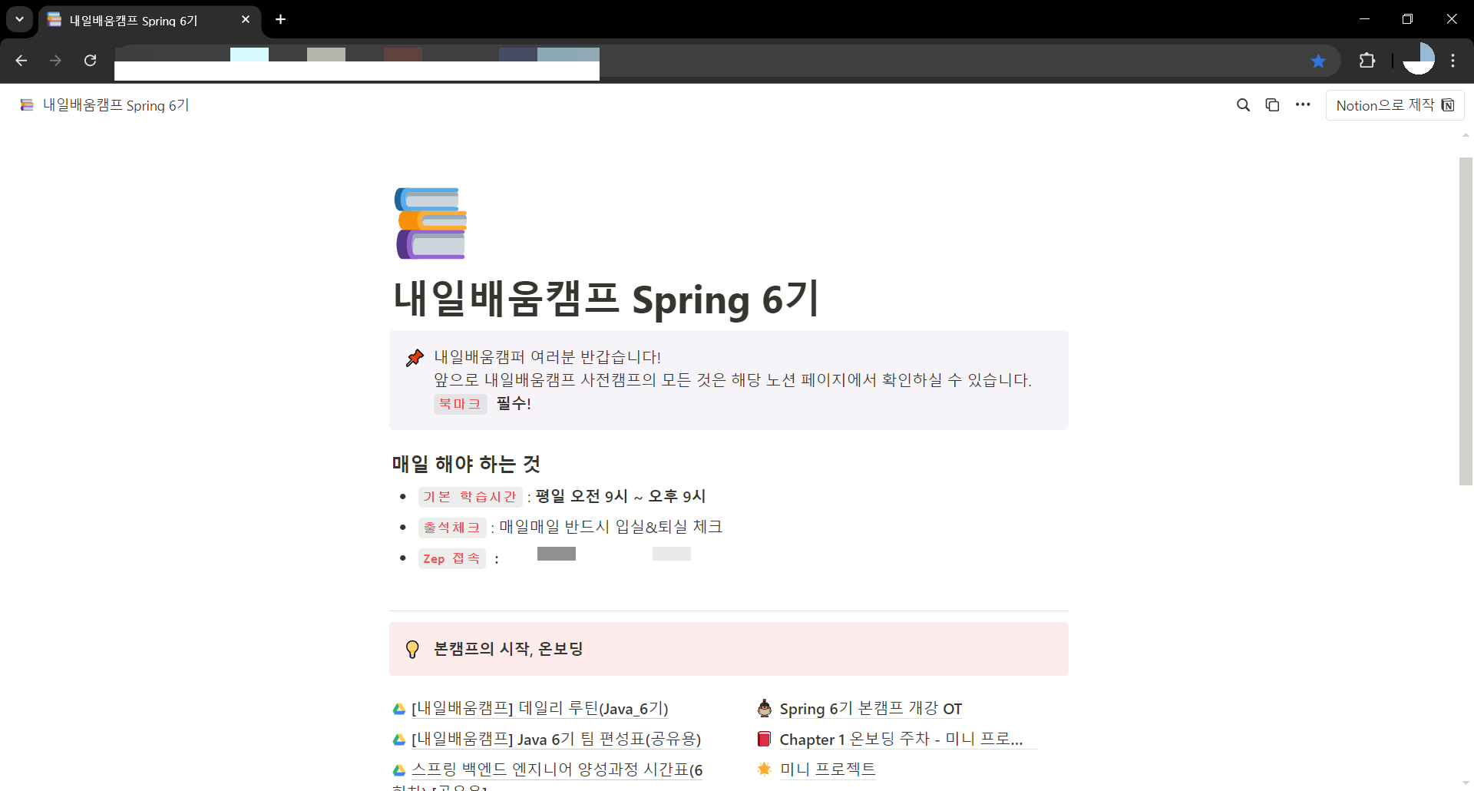This screenshot has height=791, width=1474.
Task: Click the books icon in Notion breadcrumb
Action: pyautogui.click(x=27, y=105)
